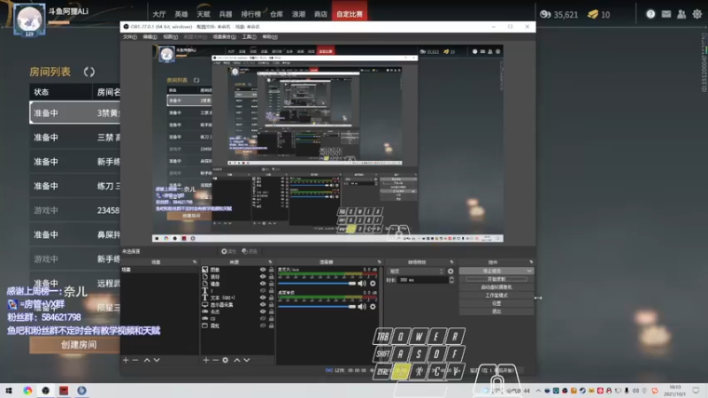Click 启动虚拟摄像机 in OBS controls
This screenshot has width=708, height=398.
tap(496, 287)
